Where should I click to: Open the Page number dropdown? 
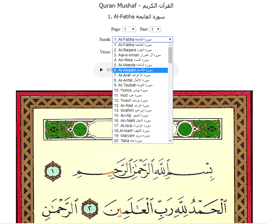[129, 29]
